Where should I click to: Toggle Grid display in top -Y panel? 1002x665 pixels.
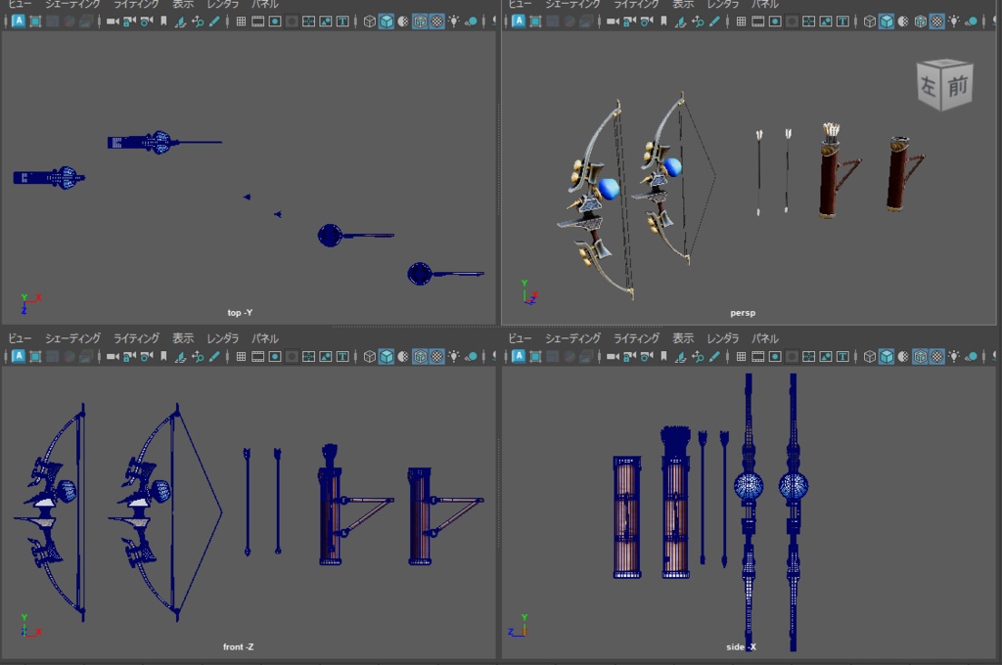(241, 22)
